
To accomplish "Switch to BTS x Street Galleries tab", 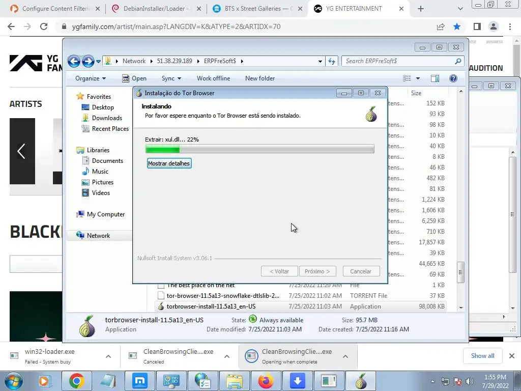I will coord(257,9).
